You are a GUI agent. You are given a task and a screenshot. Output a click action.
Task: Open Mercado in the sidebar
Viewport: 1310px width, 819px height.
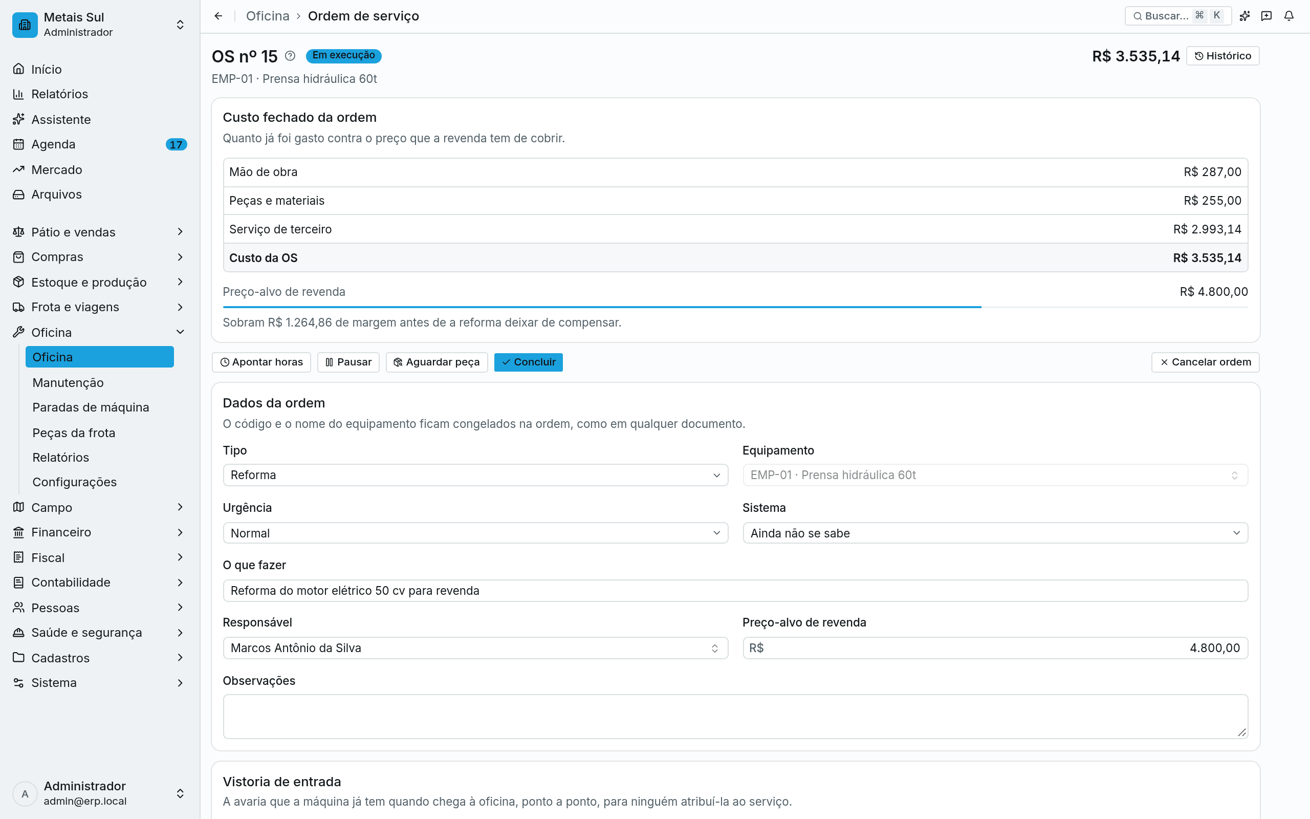100,169
